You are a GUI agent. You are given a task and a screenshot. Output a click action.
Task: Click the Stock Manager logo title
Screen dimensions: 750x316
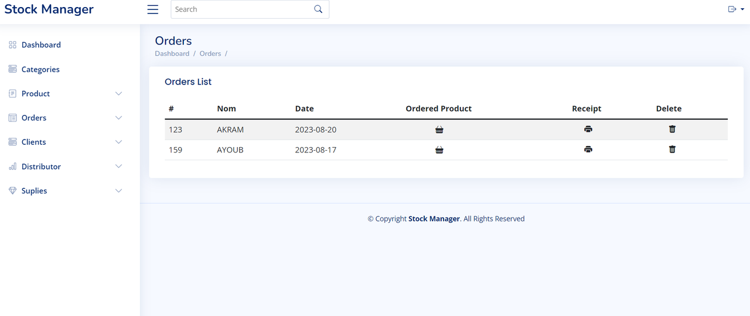click(x=49, y=9)
